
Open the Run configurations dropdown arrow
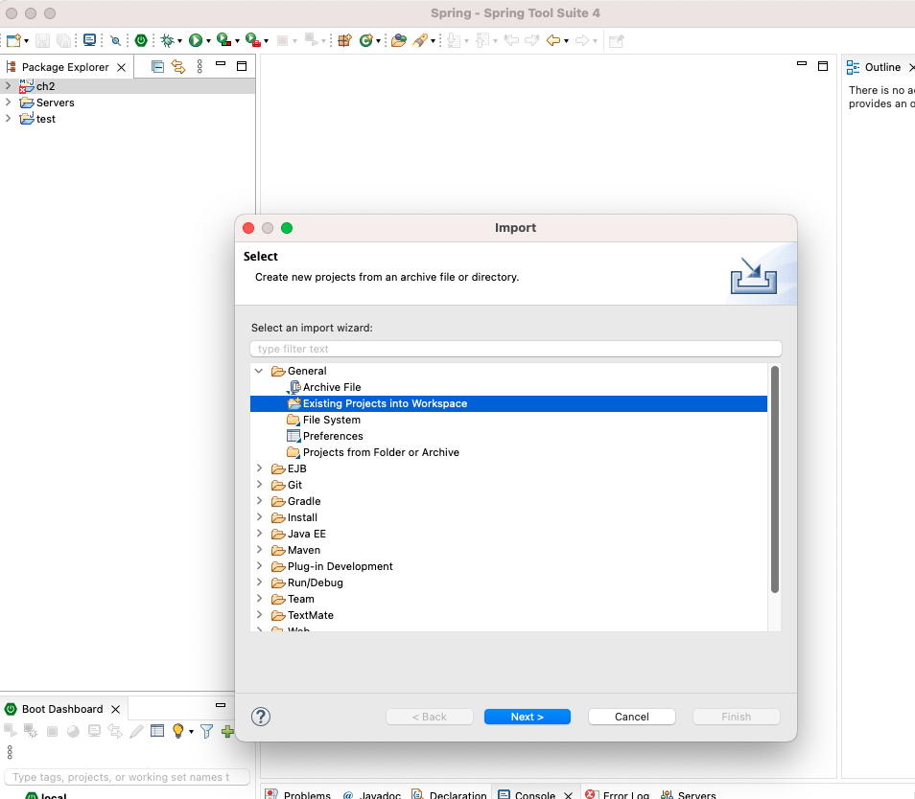point(208,41)
